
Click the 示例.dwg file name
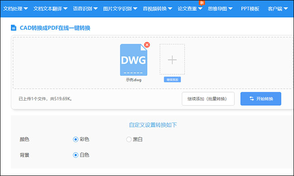coord(133,80)
